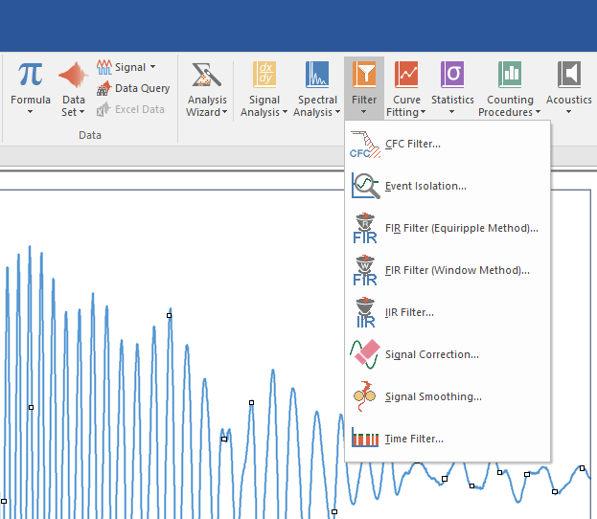
Task: Expand the Acoustics dropdown arrow
Action: pyautogui.click(x=568, y=112)
